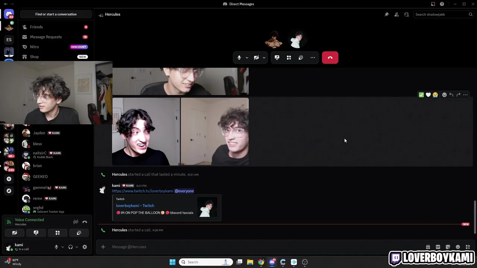The width and height of the screenshot is (477, 268).
Task: Open DM with Jayden
Action: [x=56, y=133]
